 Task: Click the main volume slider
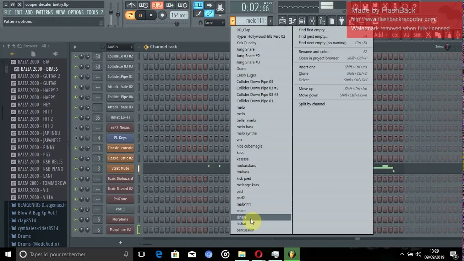(x=111, y=14)
